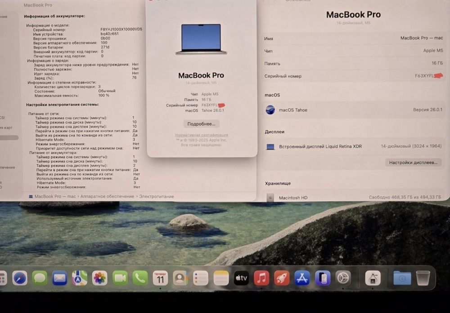Select "MacBook Pro — mac" in path bar
Image resolution: width=450 pixels, height=313 pixels.
click(x=55, y=196)
